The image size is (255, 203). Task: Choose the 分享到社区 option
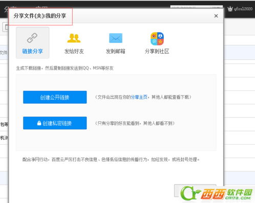point(157,51)
